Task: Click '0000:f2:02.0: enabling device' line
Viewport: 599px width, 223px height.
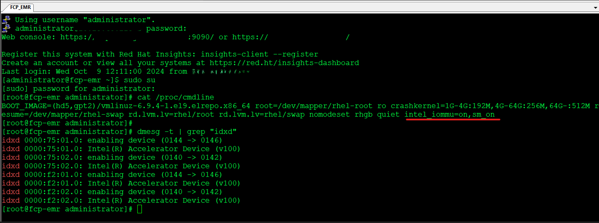Action: pyautogui.click(x=112, y=192)
